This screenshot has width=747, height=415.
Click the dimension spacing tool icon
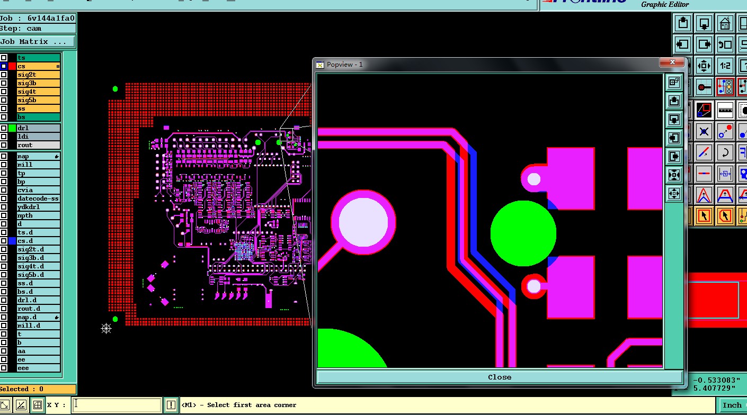tap(725, 174)
